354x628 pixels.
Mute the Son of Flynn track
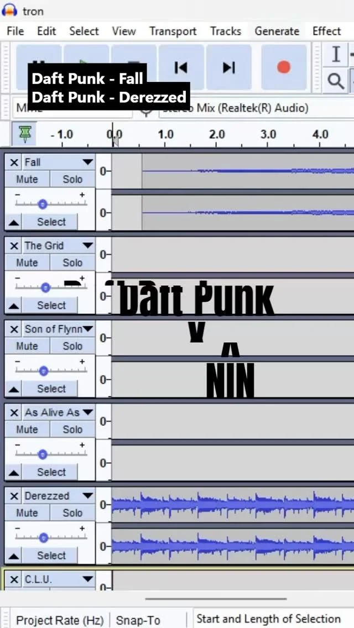point(27,346)
